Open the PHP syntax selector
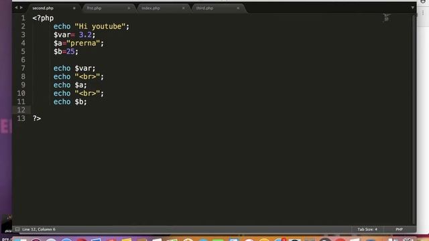This screenshot has width=429, height=241. pos(400,229)
